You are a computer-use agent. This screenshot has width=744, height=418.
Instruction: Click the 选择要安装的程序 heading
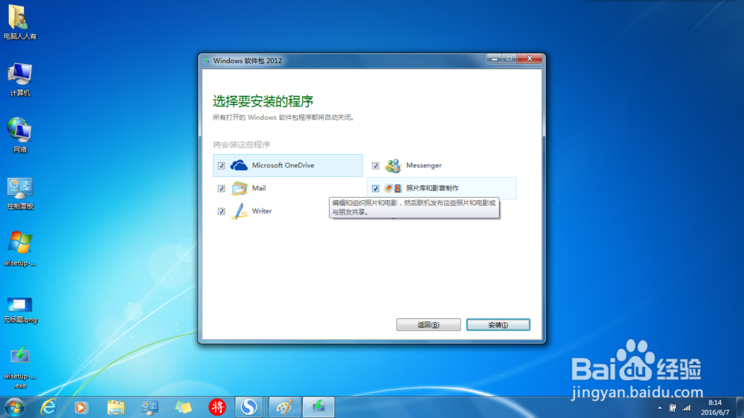[263, 101]
